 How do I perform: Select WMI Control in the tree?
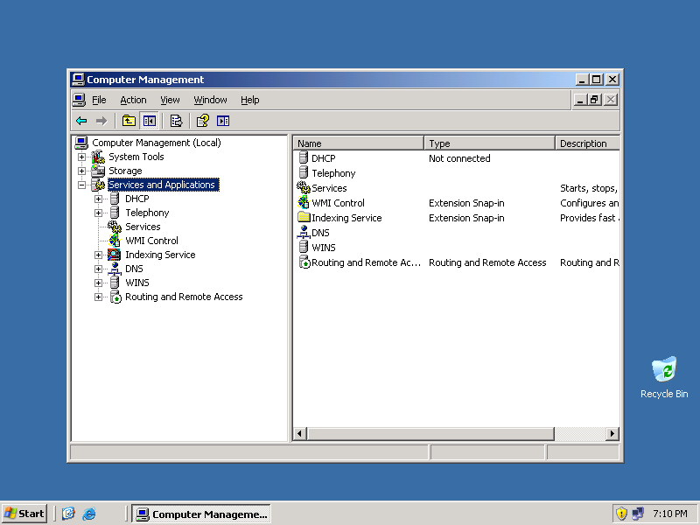[x=151, y=241]
